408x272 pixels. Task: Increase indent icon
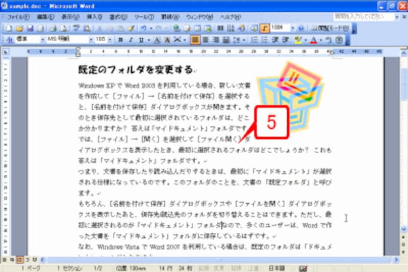point(286,40)
